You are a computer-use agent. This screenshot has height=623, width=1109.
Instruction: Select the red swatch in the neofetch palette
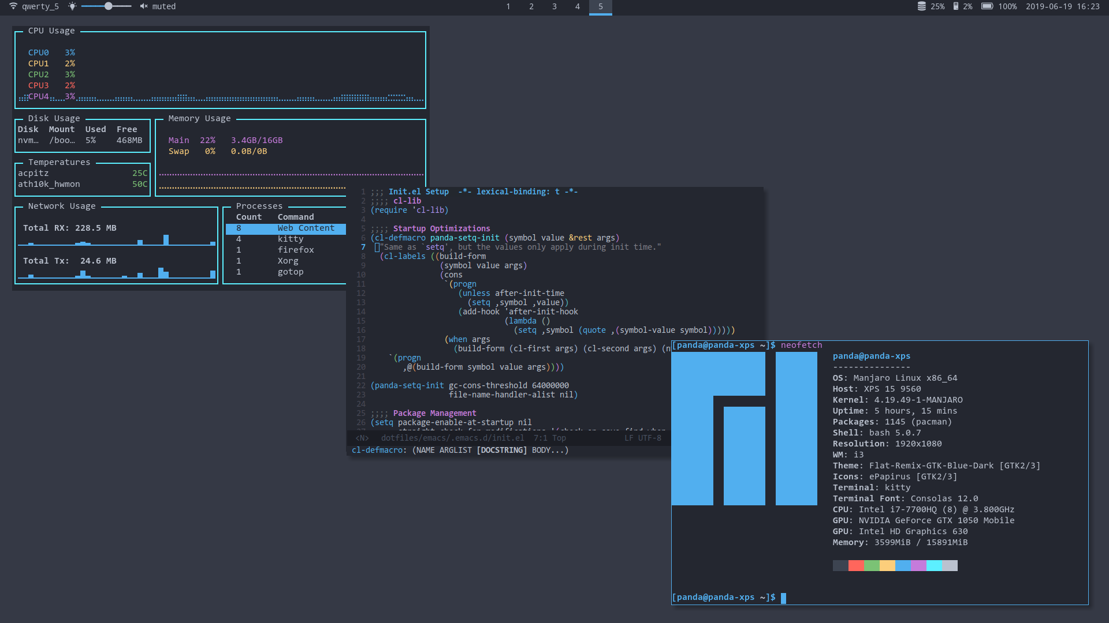point(857,565)
